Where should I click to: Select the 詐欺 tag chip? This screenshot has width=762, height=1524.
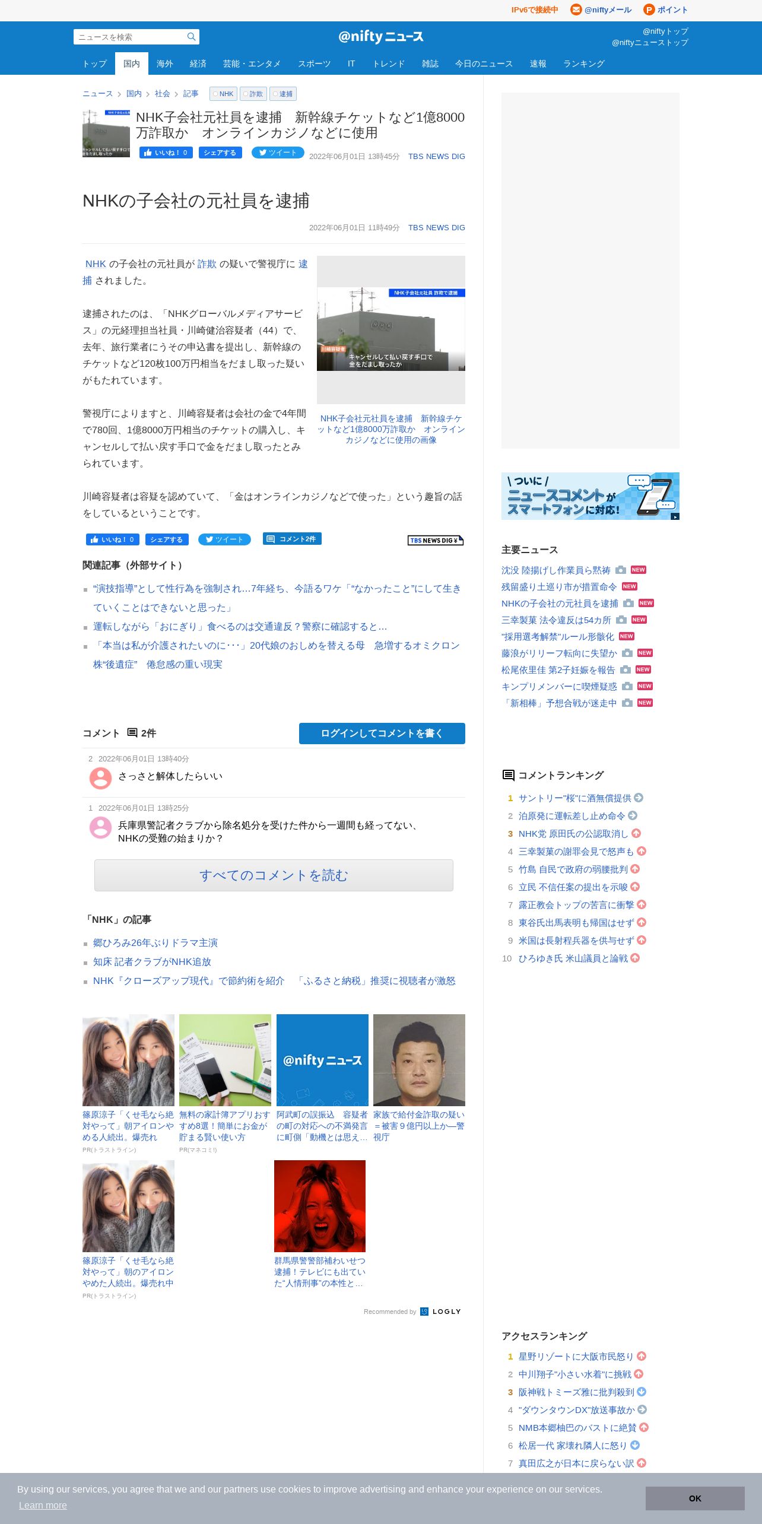coord(253,94)
